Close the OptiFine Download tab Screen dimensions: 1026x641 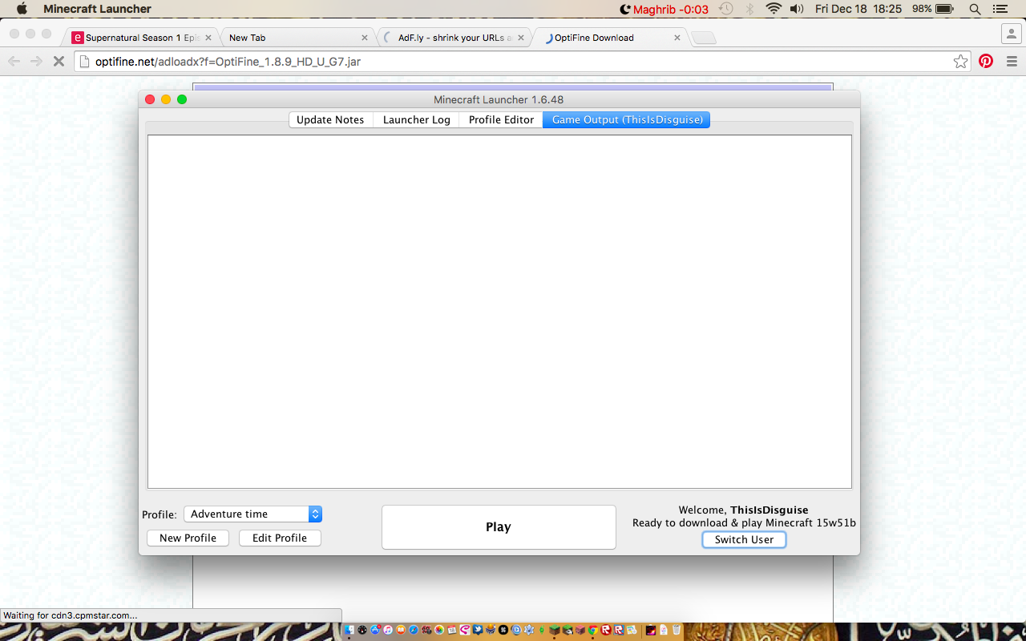point(677,38)
